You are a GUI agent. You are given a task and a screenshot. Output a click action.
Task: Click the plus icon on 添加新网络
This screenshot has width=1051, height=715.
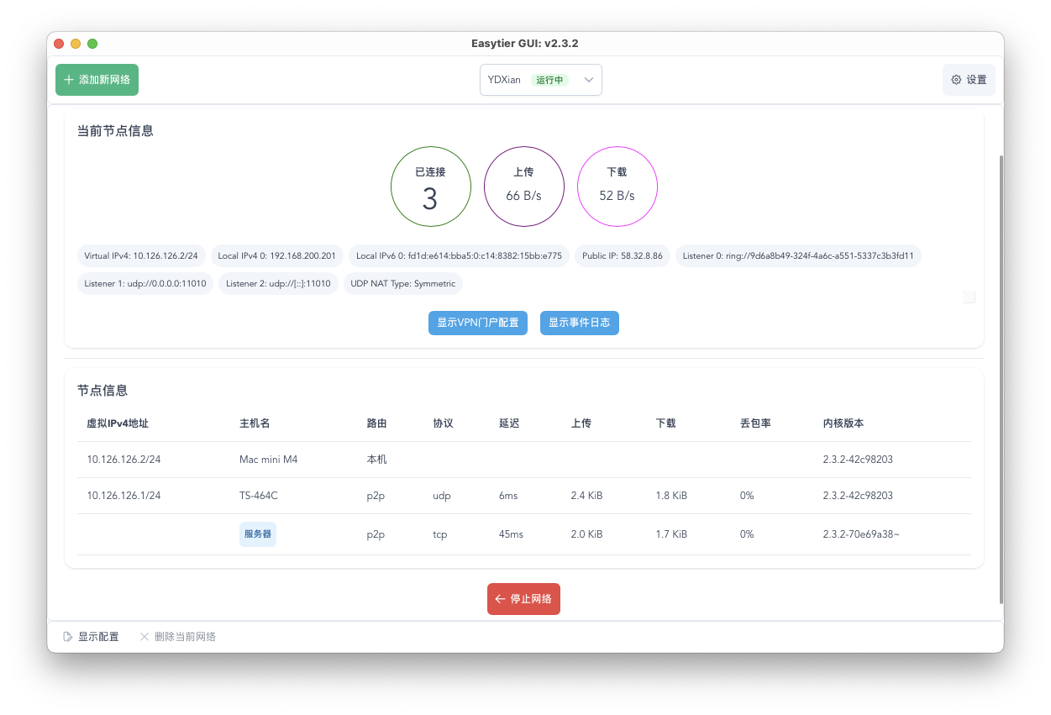coord(69,80)
